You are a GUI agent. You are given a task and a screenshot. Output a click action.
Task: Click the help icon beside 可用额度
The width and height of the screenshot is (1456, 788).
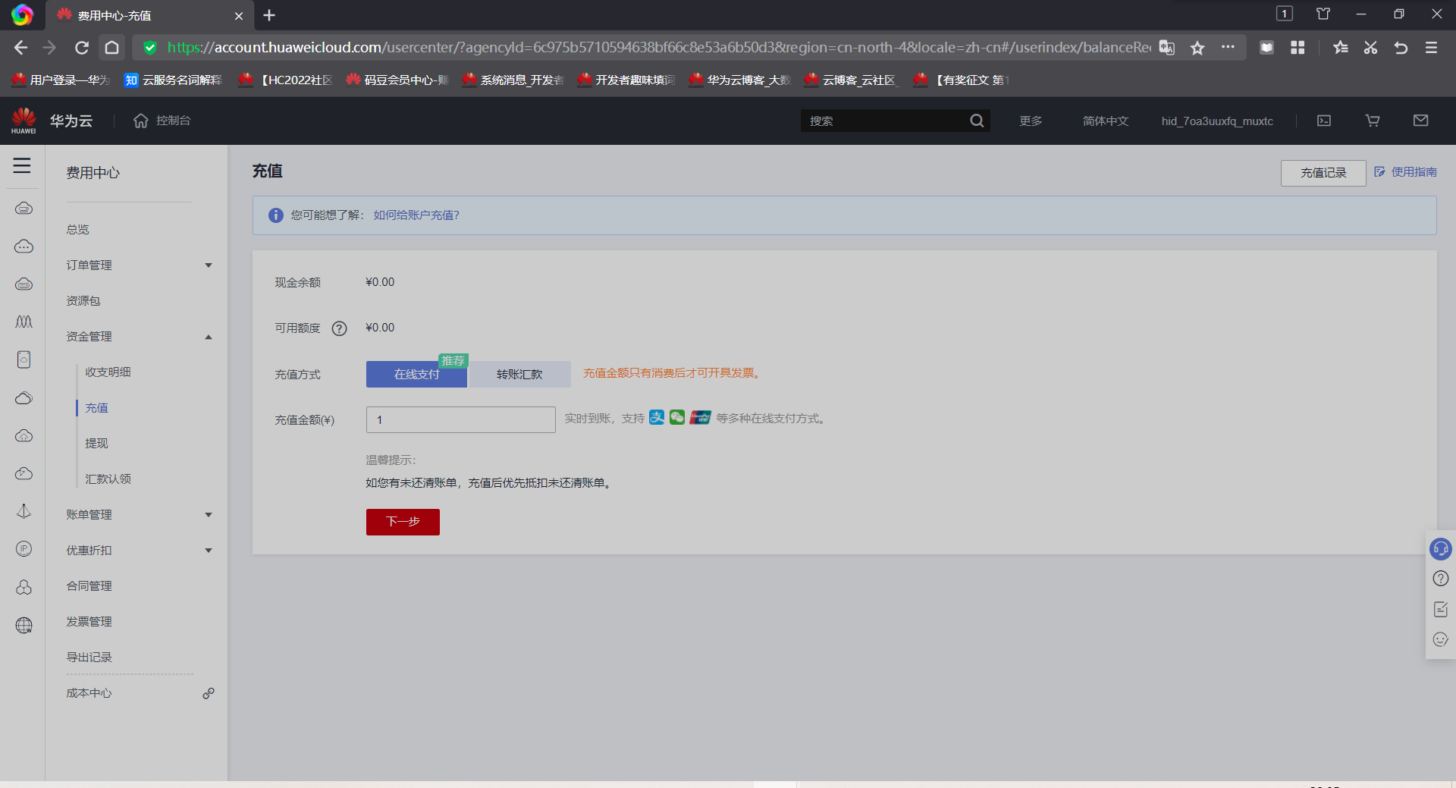[339, 328]
